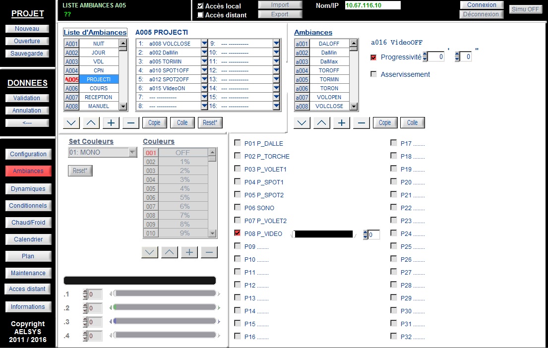Click the Sauvegarde button

[x=27, y=54]
